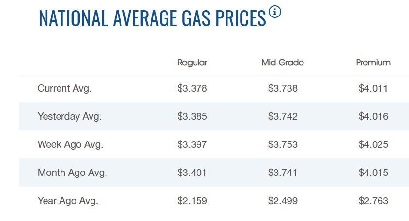The height and width of the screenshot is (221, 409).
Task: Click week-ago Mid-Grade price $3.753
Action: coord(283,144)
